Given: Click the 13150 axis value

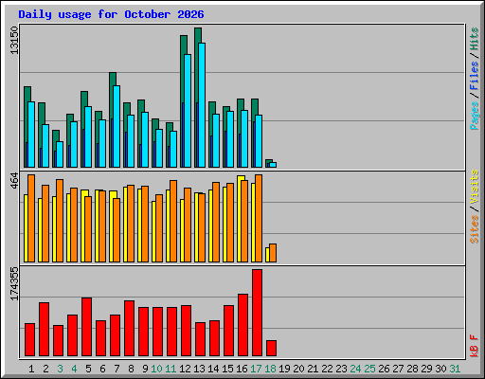Looking at the screenshot, I should [x=14, y=41].
